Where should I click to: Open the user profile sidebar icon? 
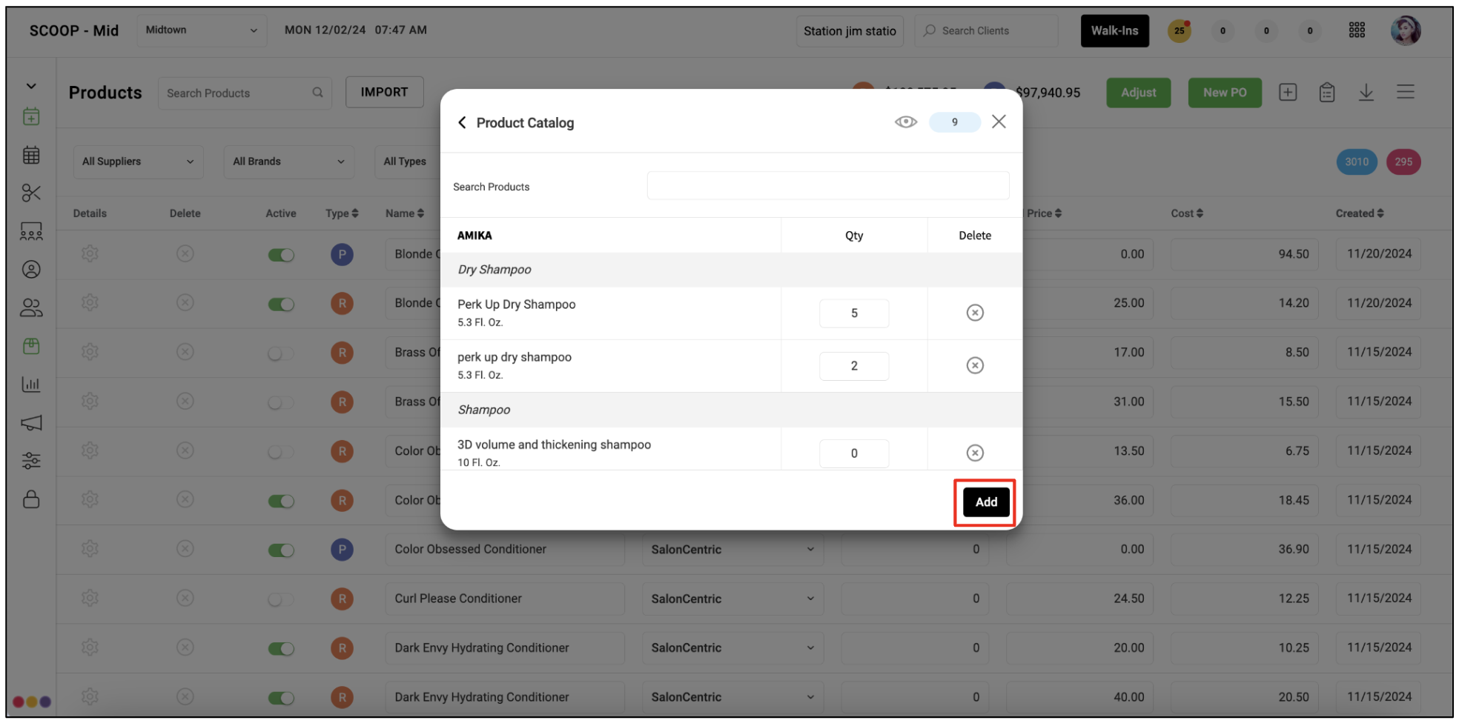pyautogui.click(x=31, y=270)
